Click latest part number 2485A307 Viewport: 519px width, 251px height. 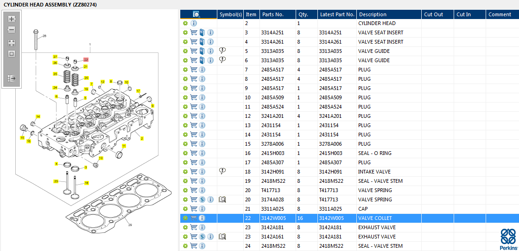[x=331, y=162]
